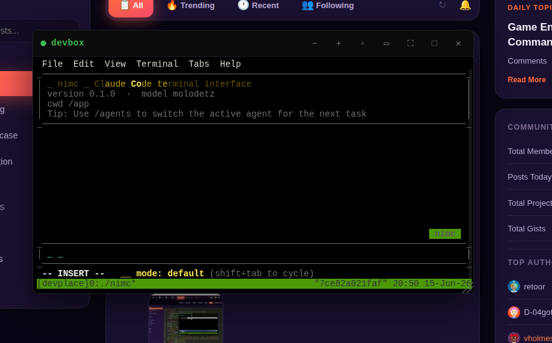Switch to the Recent feed tab
Image resolution: width=552 pixels, height=343 pixels.
tap(258, 5)
